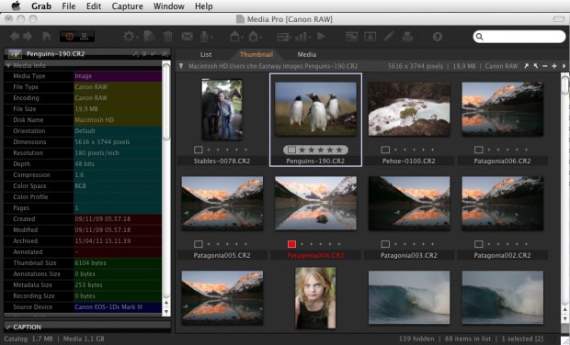Open the export house icon dropdown
The width and height of the screenshot is (570, 345).
pos(256,37)
